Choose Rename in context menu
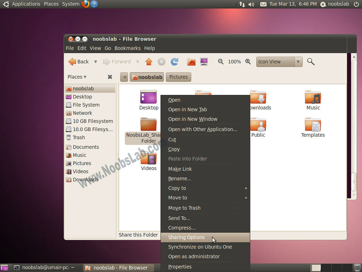Image resolution: width=362 pixels, height=272 pixels. coord(205,178)
